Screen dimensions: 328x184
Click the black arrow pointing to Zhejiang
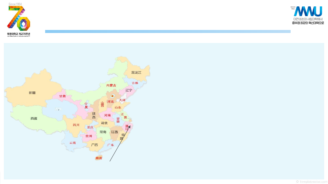tap(120, 143)
